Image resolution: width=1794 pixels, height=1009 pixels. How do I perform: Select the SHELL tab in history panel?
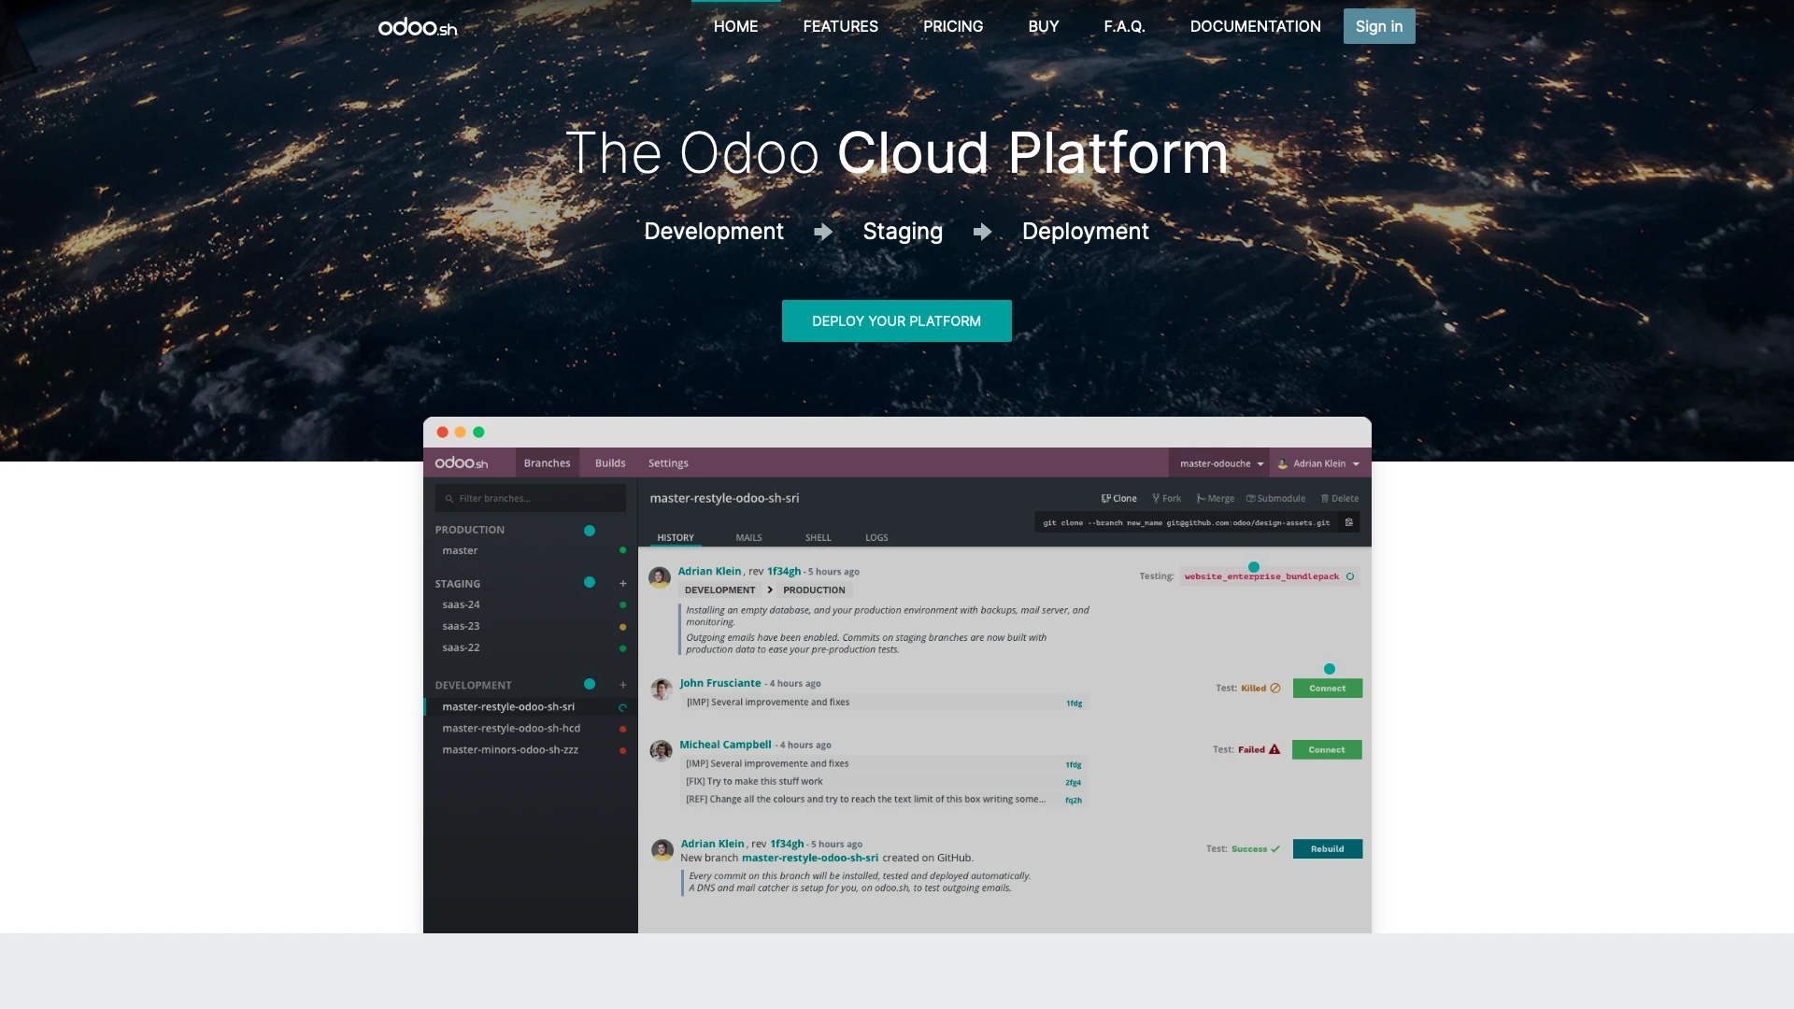pos(819,537)
